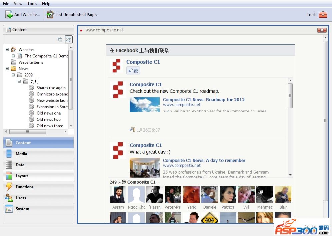Open Composite C1 News: A day to remember

point(204,160)
